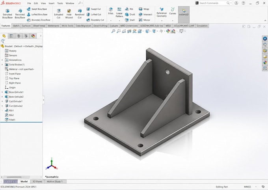Switch to the Simulation tab
Viewport: 268px width, 190px height.
(x=202, y=26)
